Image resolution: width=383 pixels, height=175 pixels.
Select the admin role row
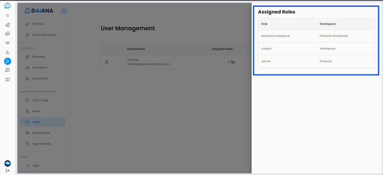tap(316, 61)
